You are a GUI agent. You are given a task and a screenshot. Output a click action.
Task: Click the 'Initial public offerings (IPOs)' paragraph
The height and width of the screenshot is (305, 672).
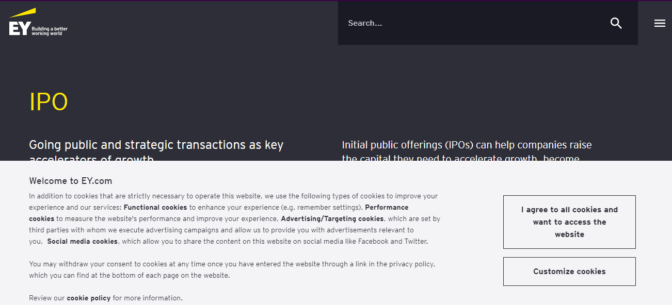pyautogui.click(x=467, y=145)
